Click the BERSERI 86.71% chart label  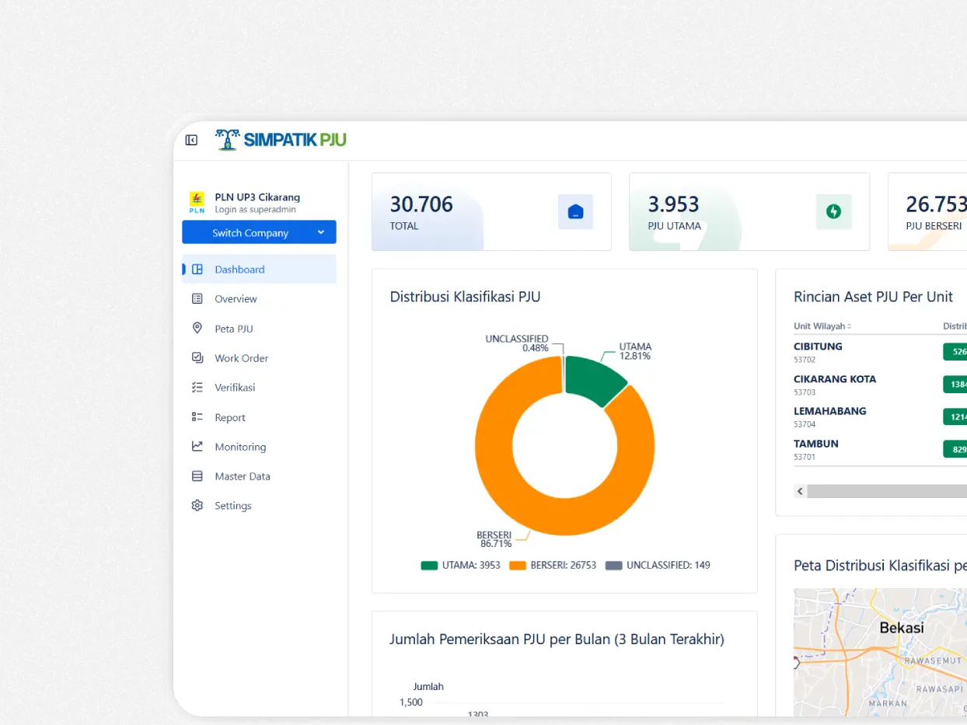click(494, 539)
